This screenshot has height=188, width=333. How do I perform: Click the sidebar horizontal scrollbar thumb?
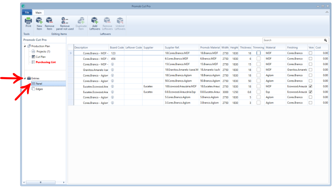tap(41, 182)
